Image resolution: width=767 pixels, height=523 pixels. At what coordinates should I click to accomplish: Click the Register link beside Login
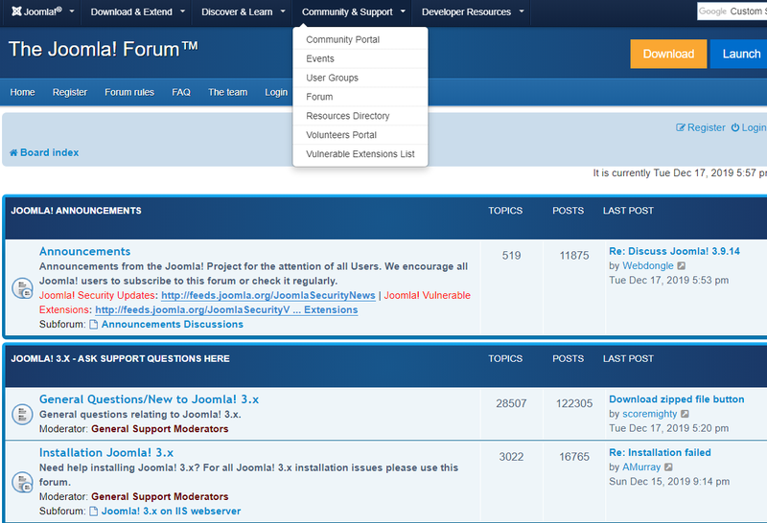(707, 127)
